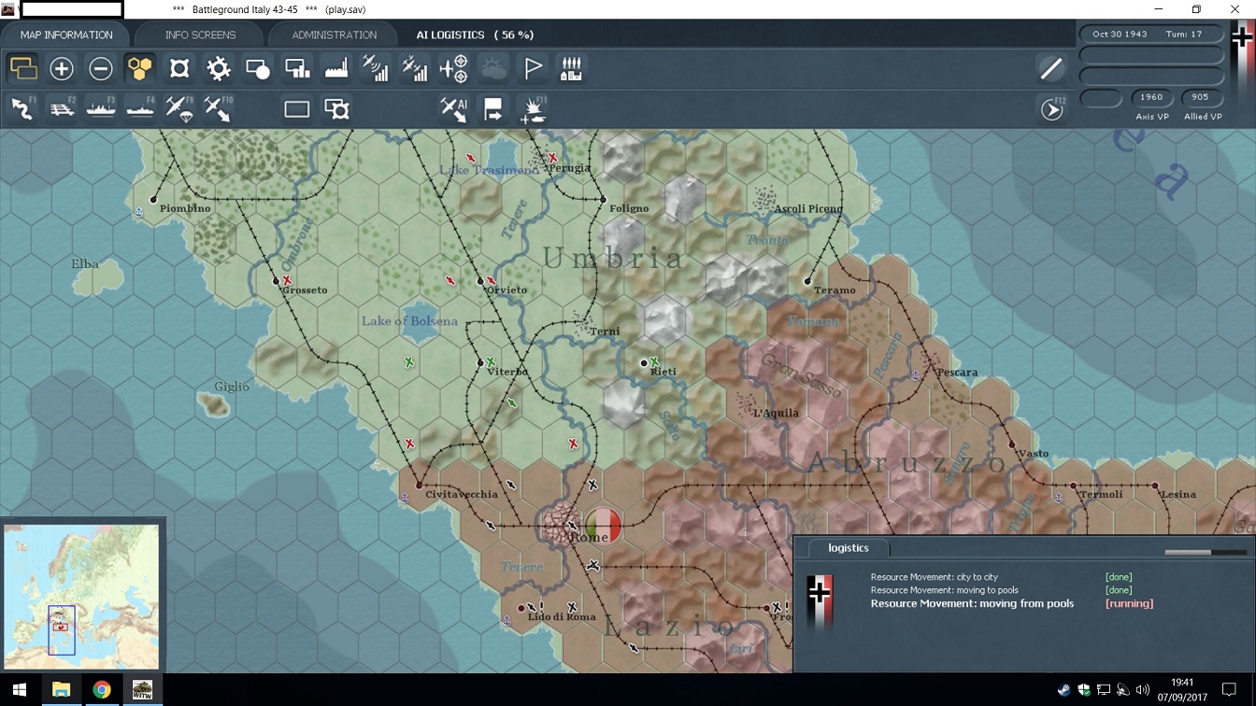
Task: Select the F2 rail movement mode
Action: click(62, 109)
